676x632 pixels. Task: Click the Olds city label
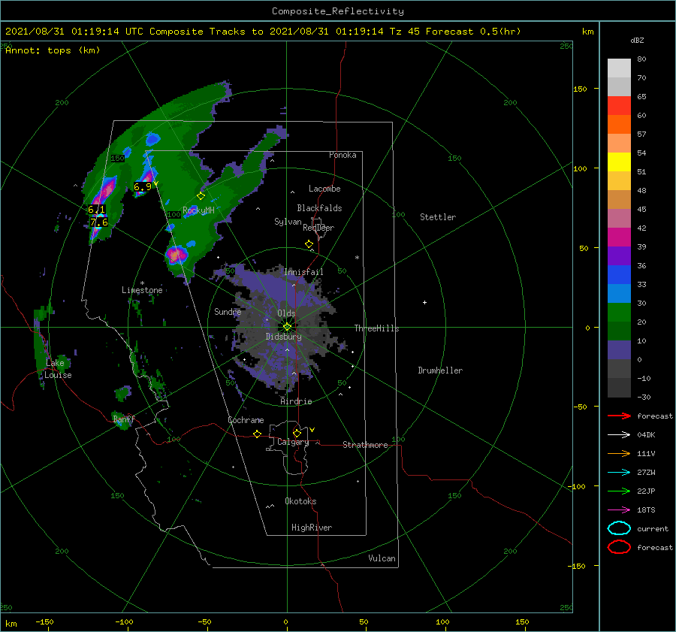coord(286,313)
